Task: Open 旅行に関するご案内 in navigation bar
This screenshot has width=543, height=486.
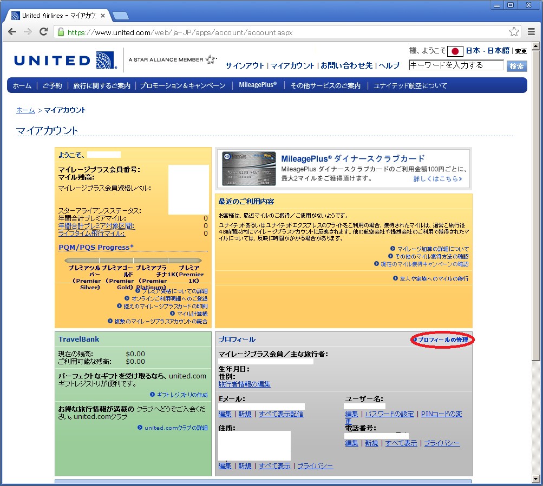Action: point(102,85)
